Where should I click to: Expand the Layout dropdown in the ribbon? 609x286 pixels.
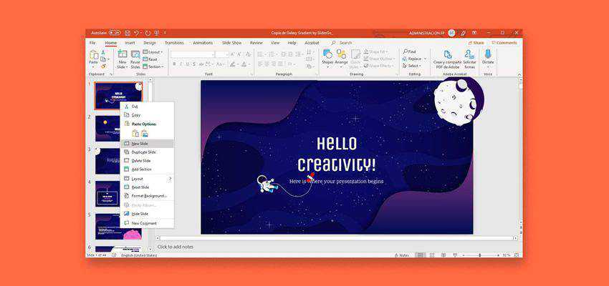pos(154,51)
